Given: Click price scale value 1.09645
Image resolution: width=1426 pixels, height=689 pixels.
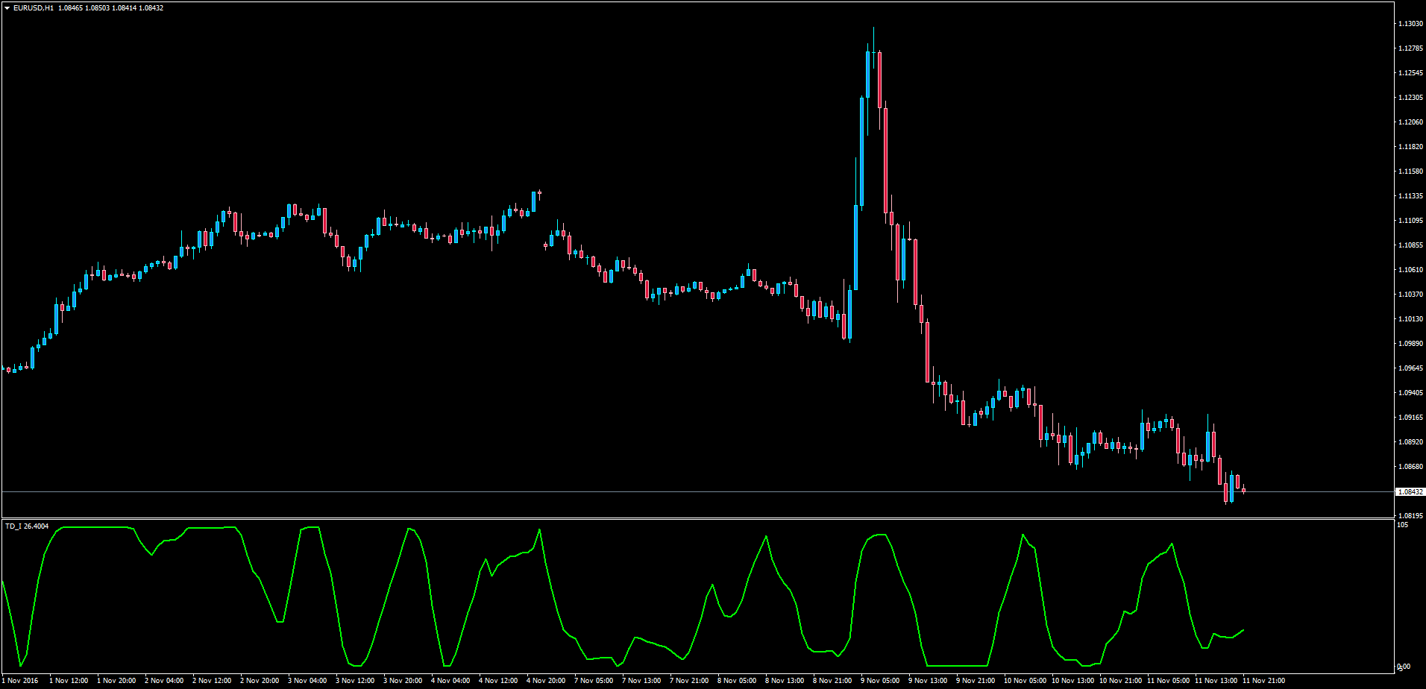Looking at the screenshot, I should tap(1411, 368).
